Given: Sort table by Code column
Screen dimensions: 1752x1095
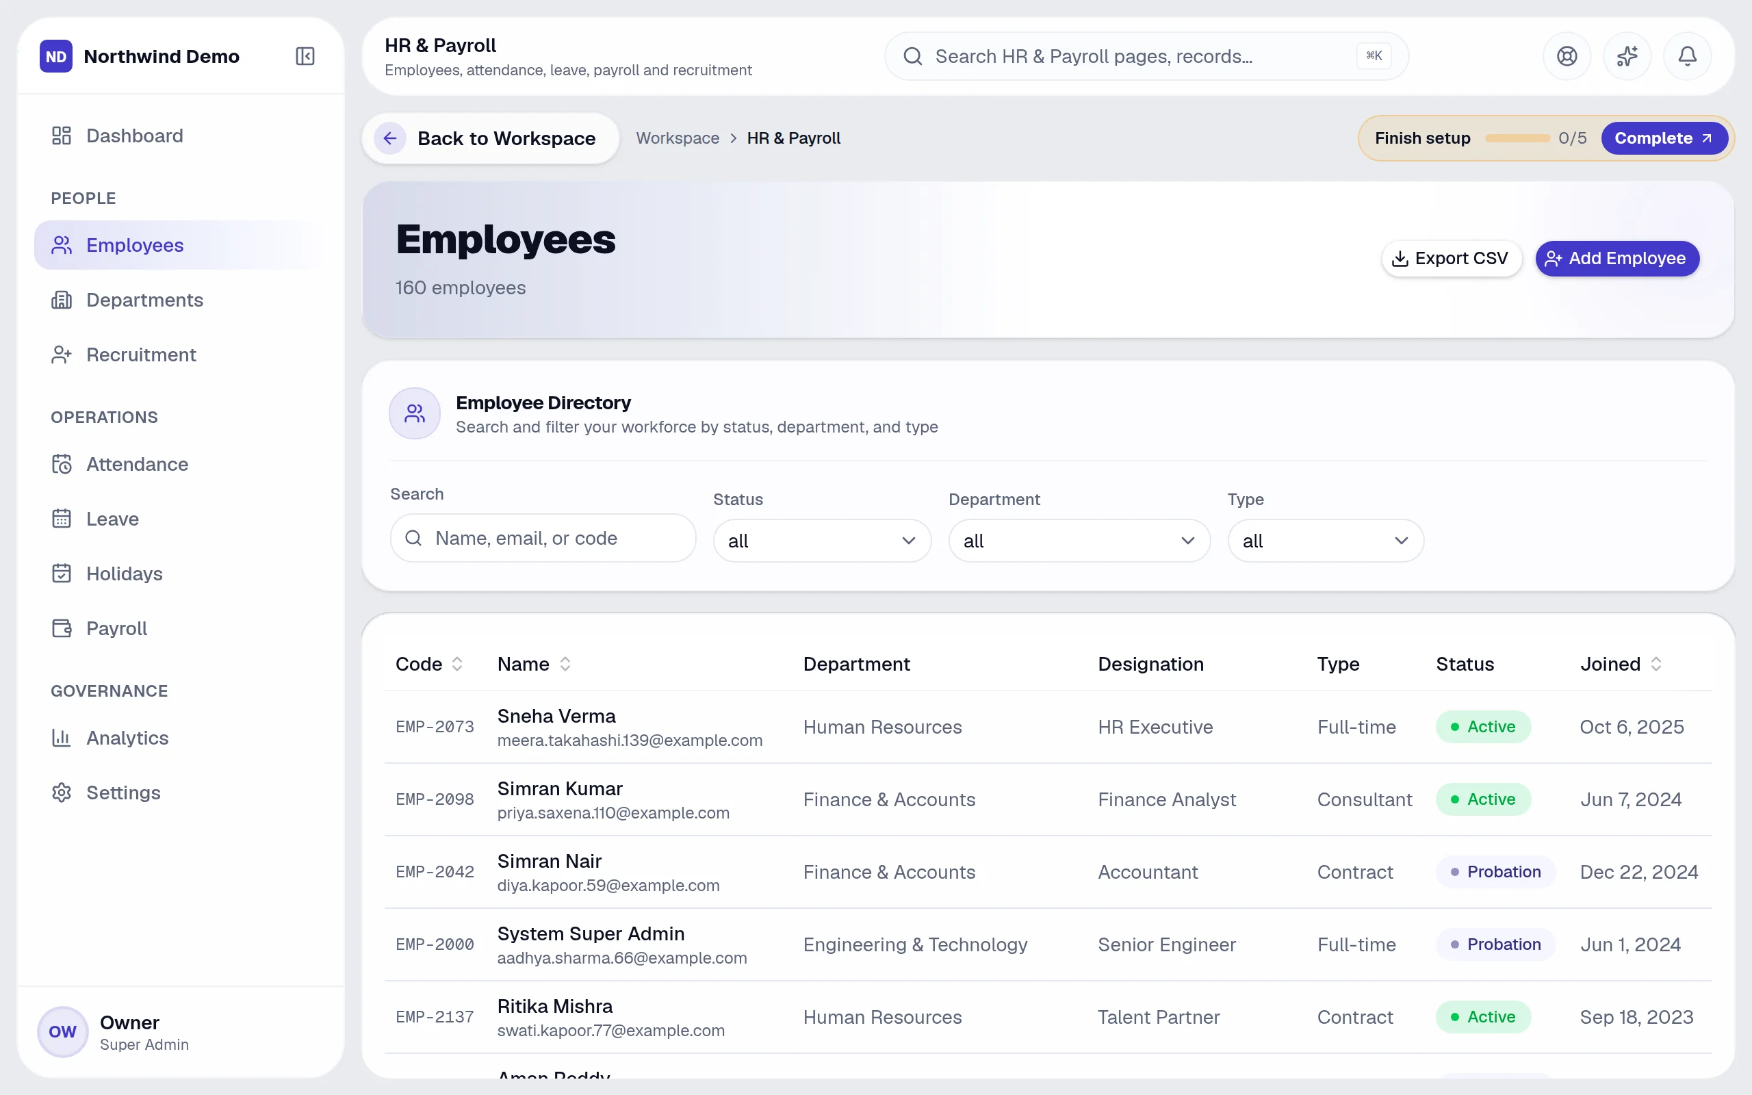Looking at the screenshot, I should [428, 664].
